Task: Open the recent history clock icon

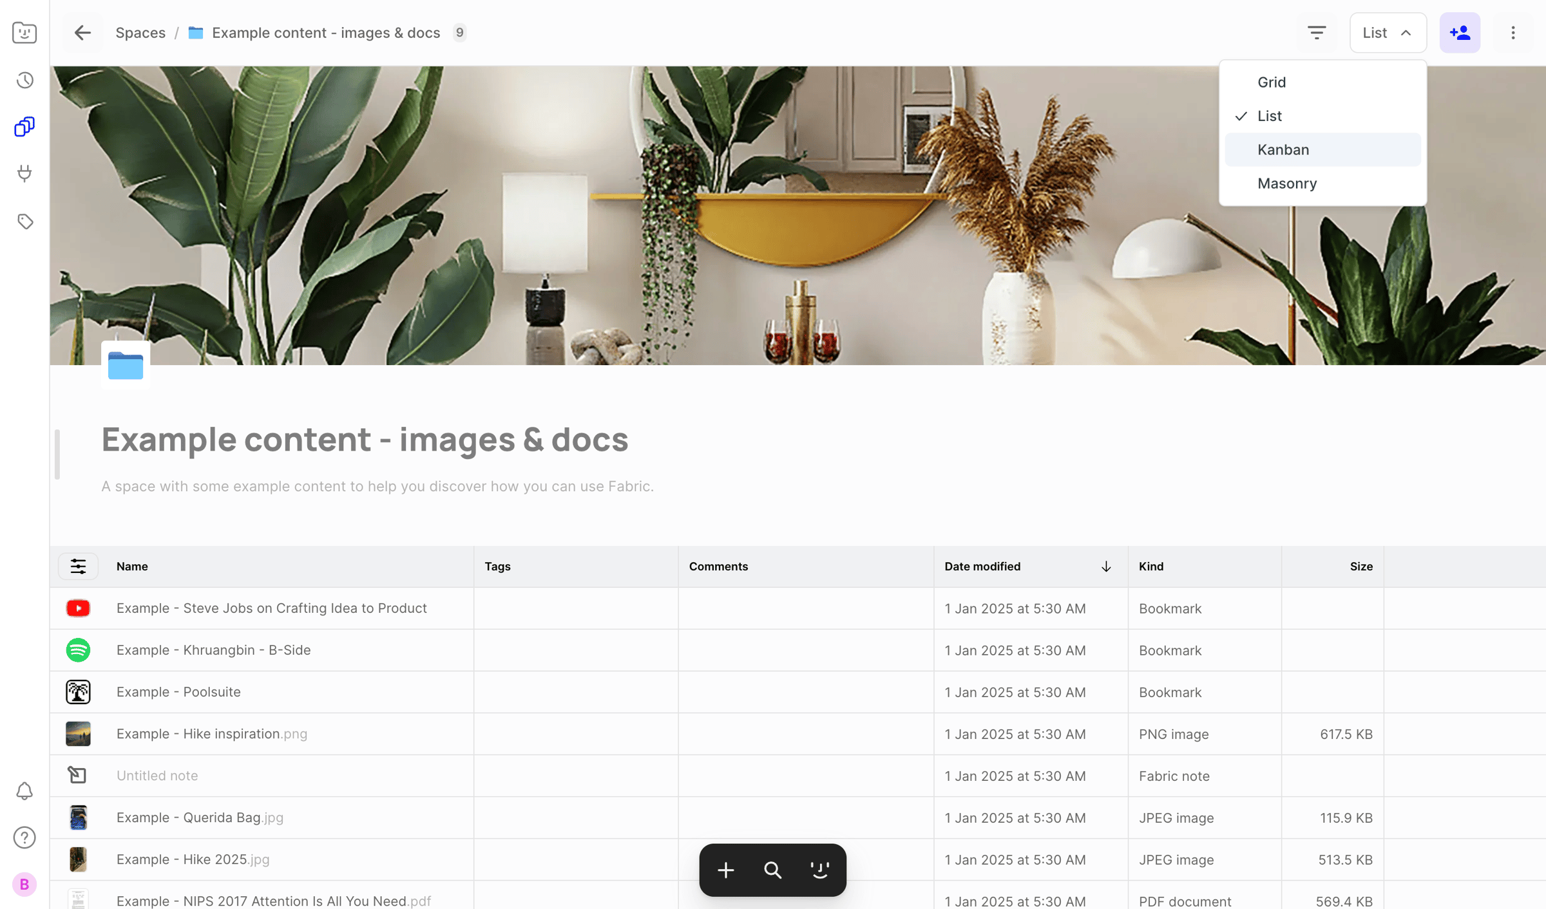Action: point(24,80)
